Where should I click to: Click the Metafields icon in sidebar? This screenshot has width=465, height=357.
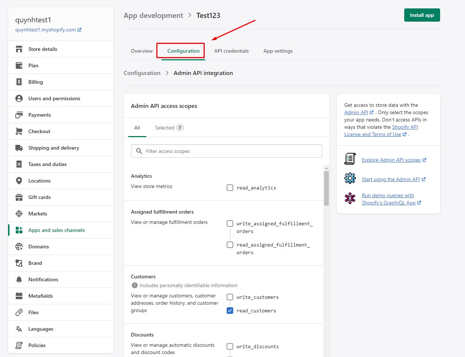(19, 296)
